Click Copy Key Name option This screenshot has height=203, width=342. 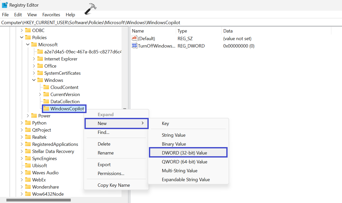114,185
